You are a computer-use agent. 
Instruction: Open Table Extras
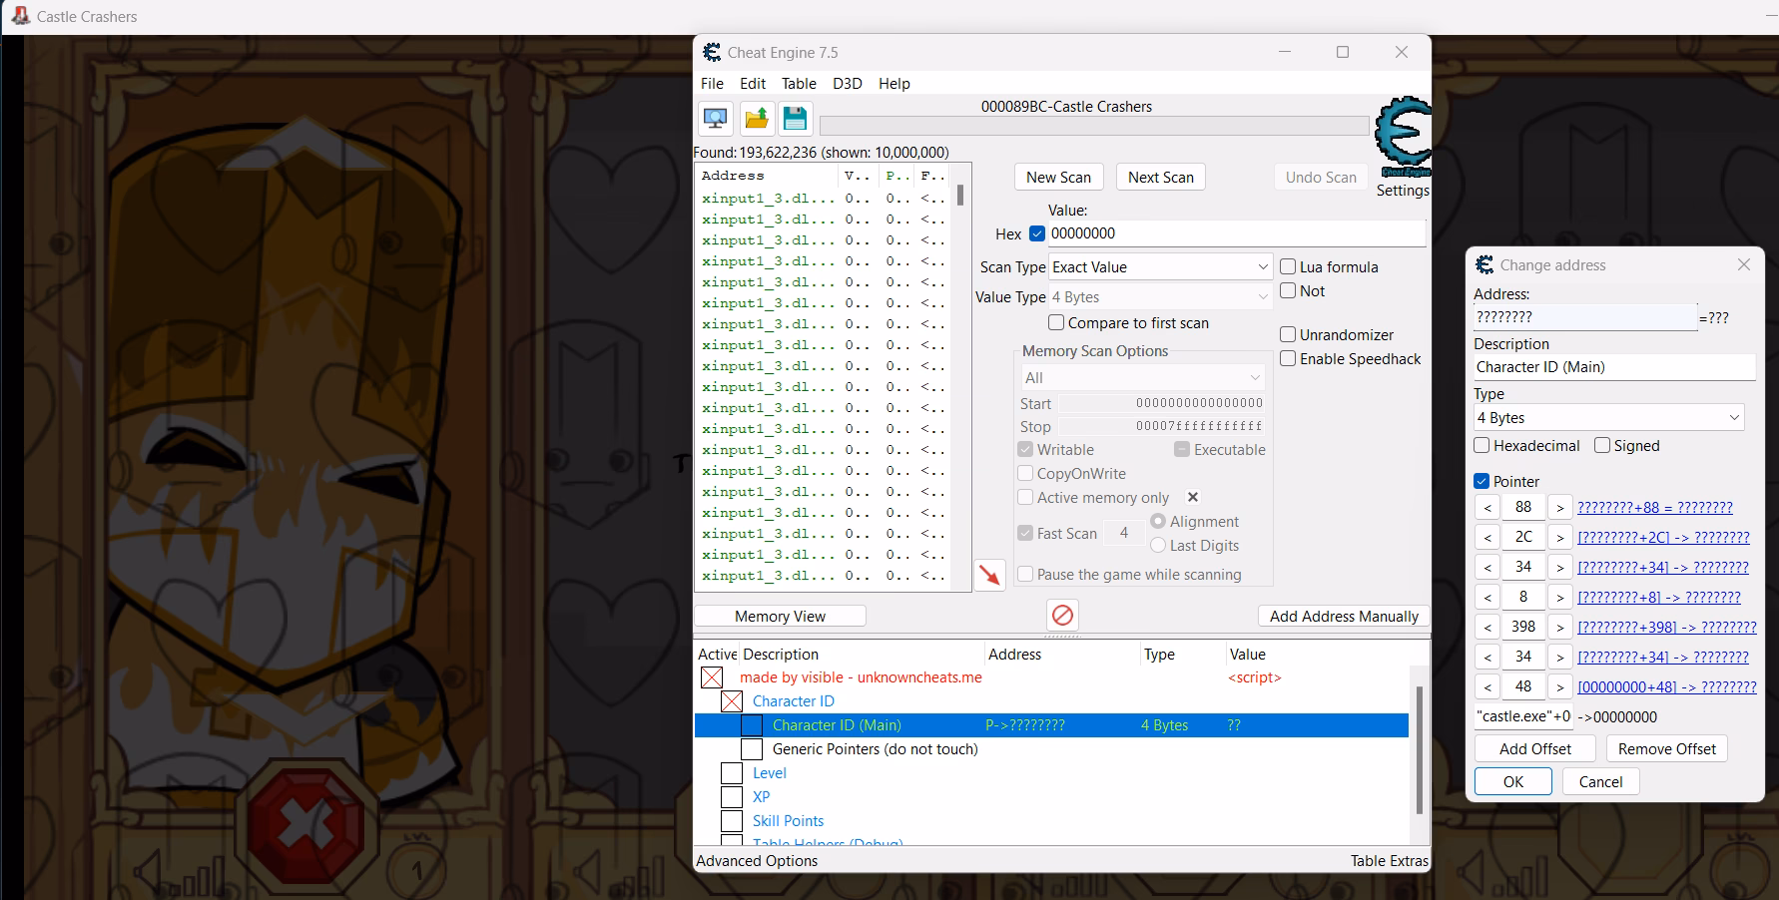pos(1389,860)
